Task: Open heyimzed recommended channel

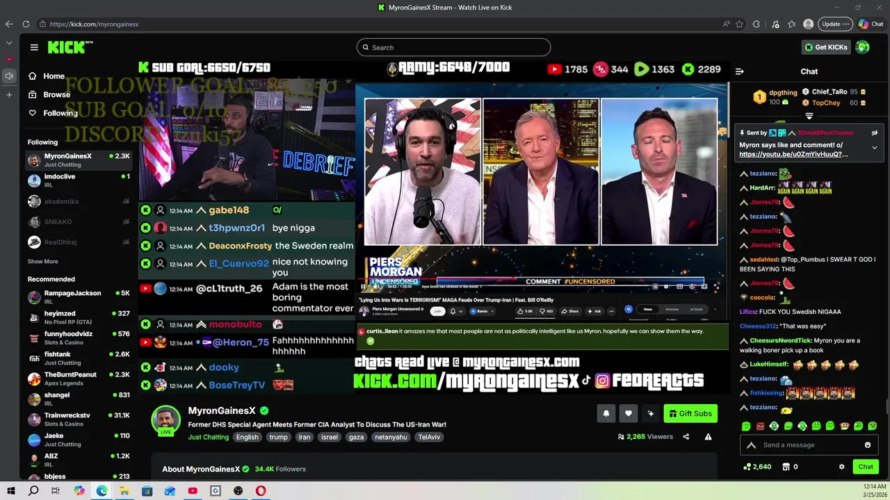Action: (x=79, y=317)
